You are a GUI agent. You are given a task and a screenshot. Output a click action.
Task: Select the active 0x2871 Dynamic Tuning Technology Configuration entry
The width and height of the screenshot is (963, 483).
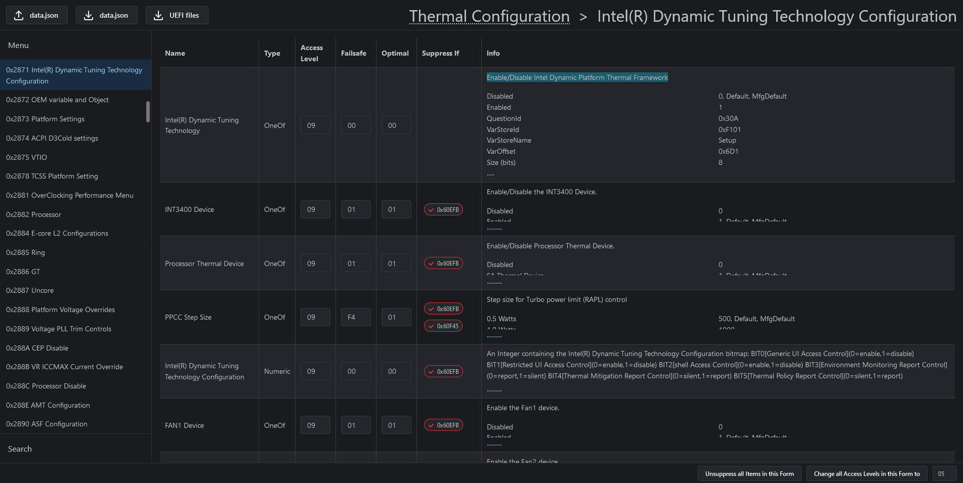pos(74,75)
